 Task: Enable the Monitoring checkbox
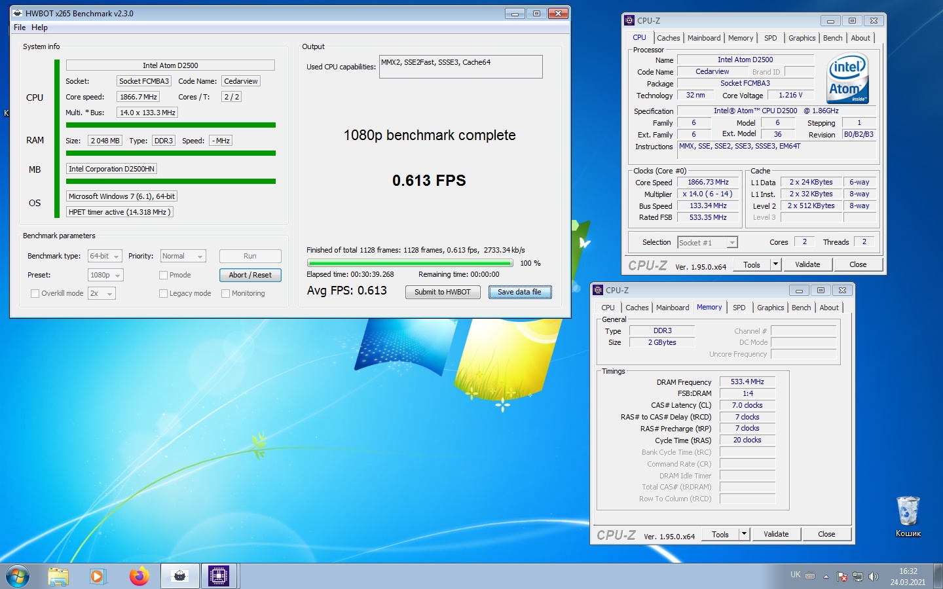click(x=225, y=293)
